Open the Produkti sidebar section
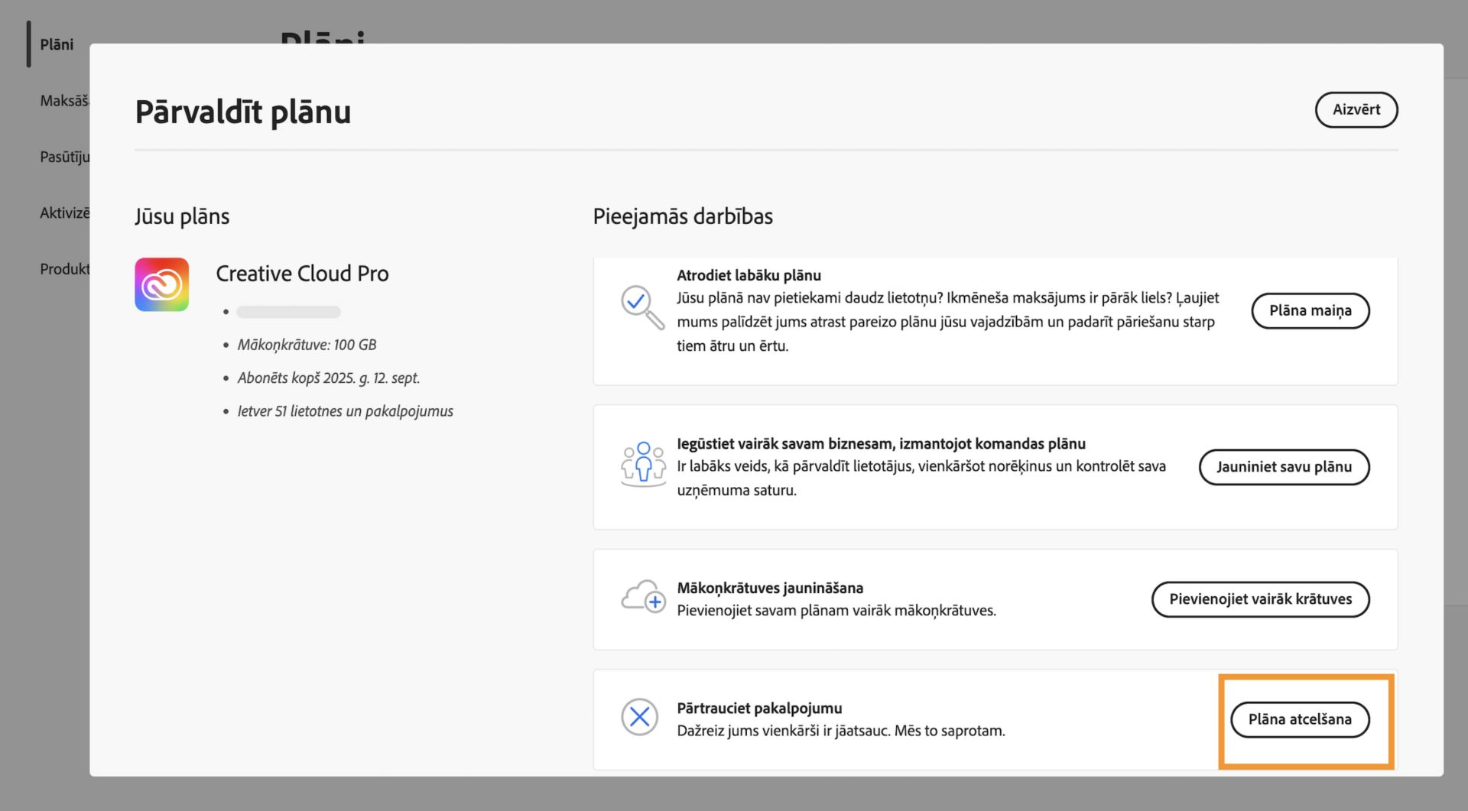The width and height of the screenshot is (1468, 811). tap(65, 269)
